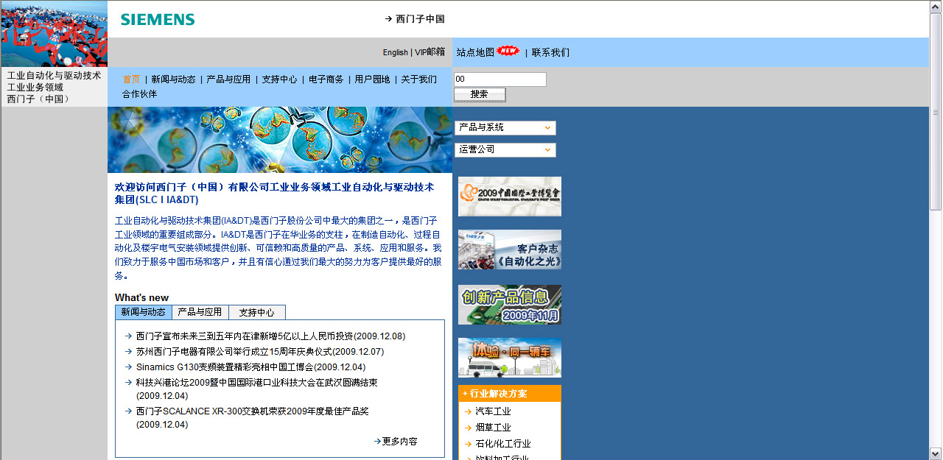Click the welcome heading 欢迎访问西门子（中国）
The image size is (943, 460).
click(x=274, y=194)
